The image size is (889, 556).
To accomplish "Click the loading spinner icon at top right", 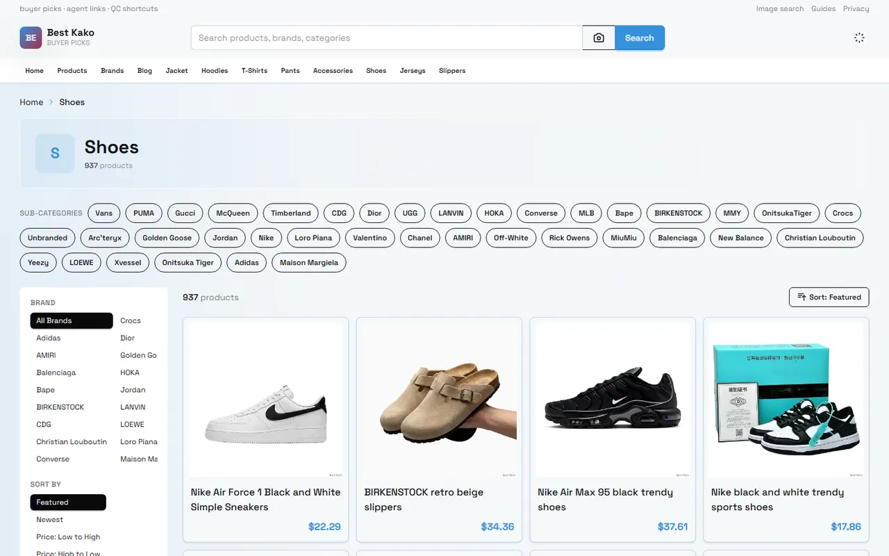I will [x=859, y=38].
